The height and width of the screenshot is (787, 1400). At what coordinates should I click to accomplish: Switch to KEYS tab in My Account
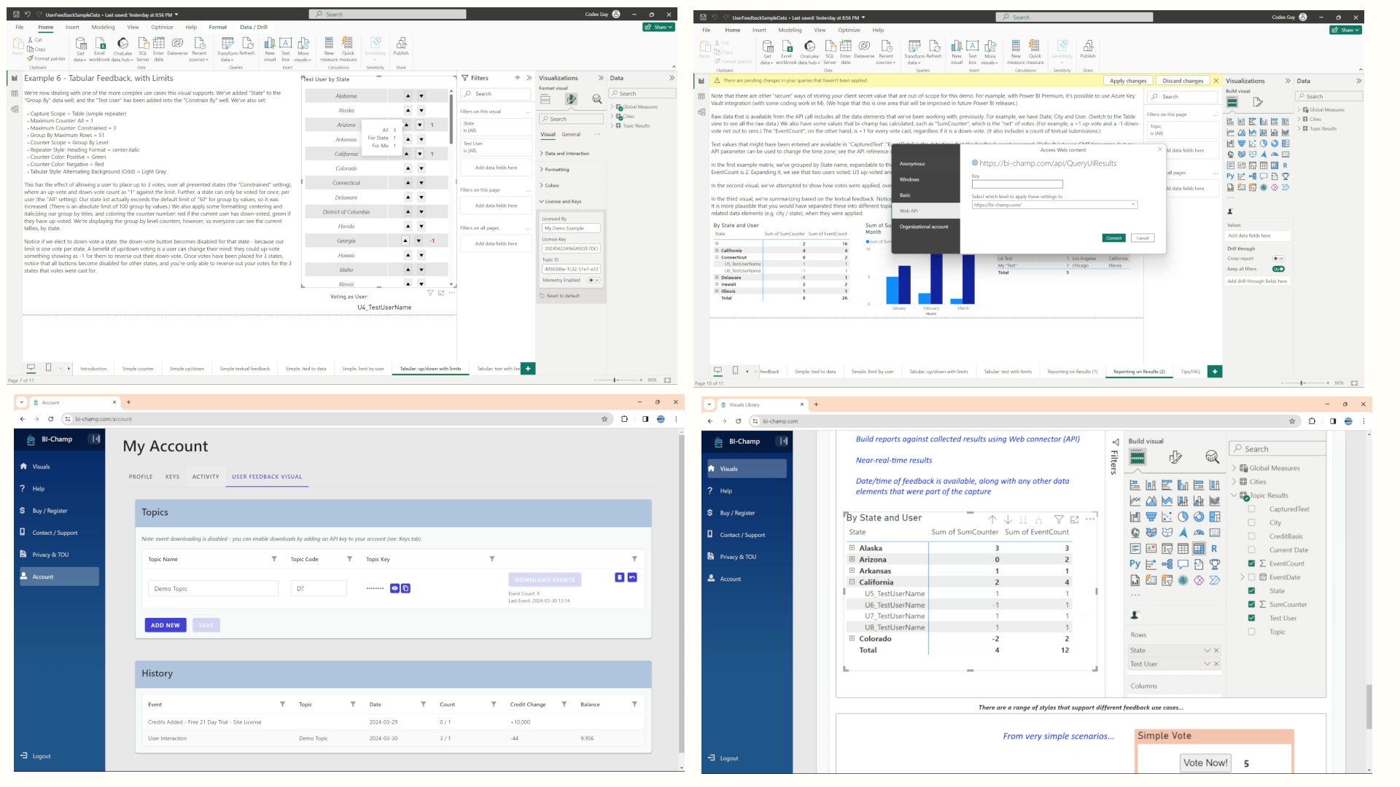click(x=172, y=477)
